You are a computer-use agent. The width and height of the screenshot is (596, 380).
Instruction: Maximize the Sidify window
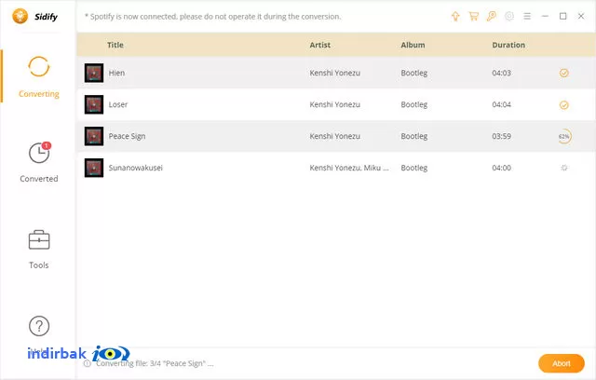(562, 17)
